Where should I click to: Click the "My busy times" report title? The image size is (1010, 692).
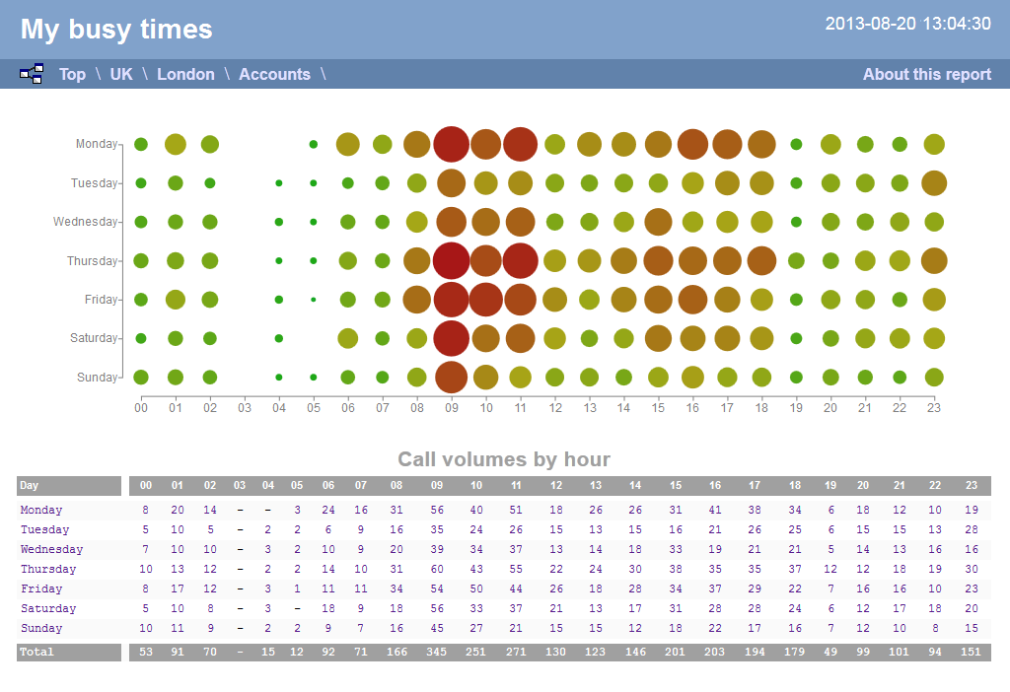[x=115, y=30]
